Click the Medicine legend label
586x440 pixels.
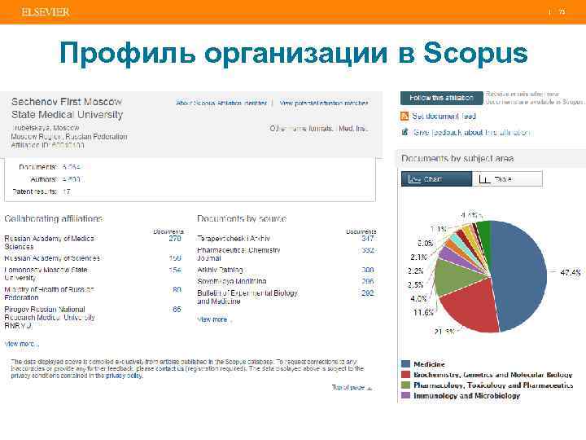(x=430, y=364)
